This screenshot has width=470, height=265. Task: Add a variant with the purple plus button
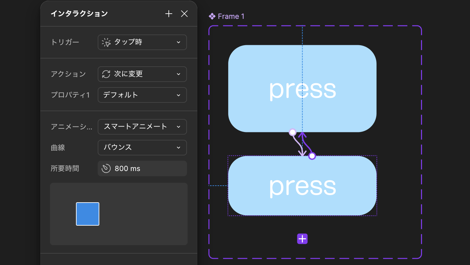click(x=302, y=239)
